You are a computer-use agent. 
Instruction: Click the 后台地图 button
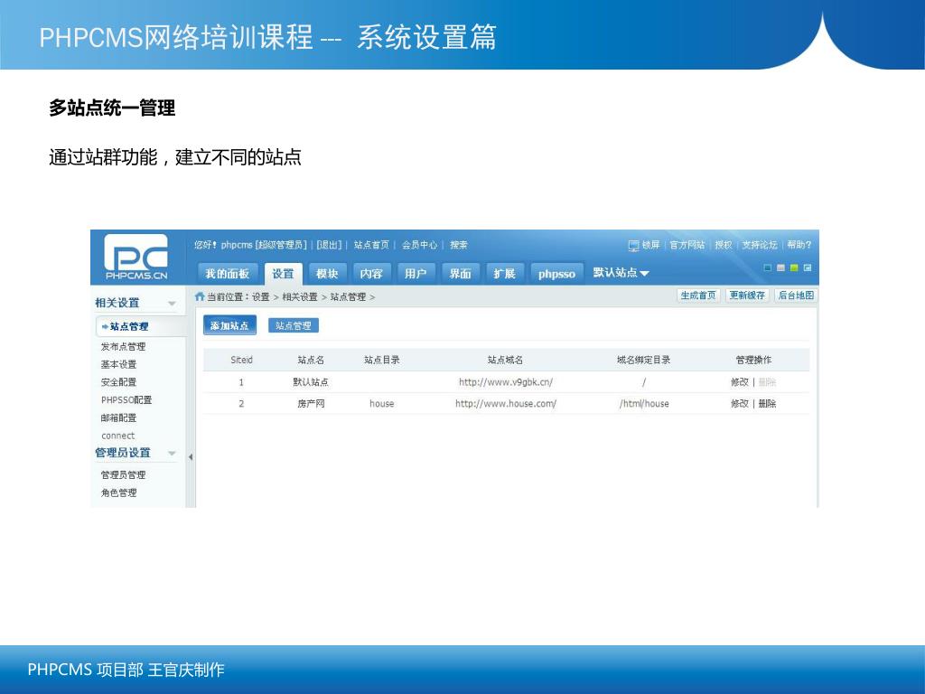(x=796, y=295)
